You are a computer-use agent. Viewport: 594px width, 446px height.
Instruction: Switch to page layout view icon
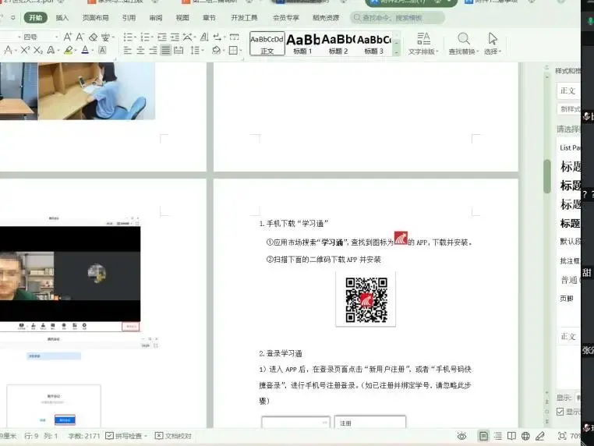pyautogui.click(x=483, y=436)
